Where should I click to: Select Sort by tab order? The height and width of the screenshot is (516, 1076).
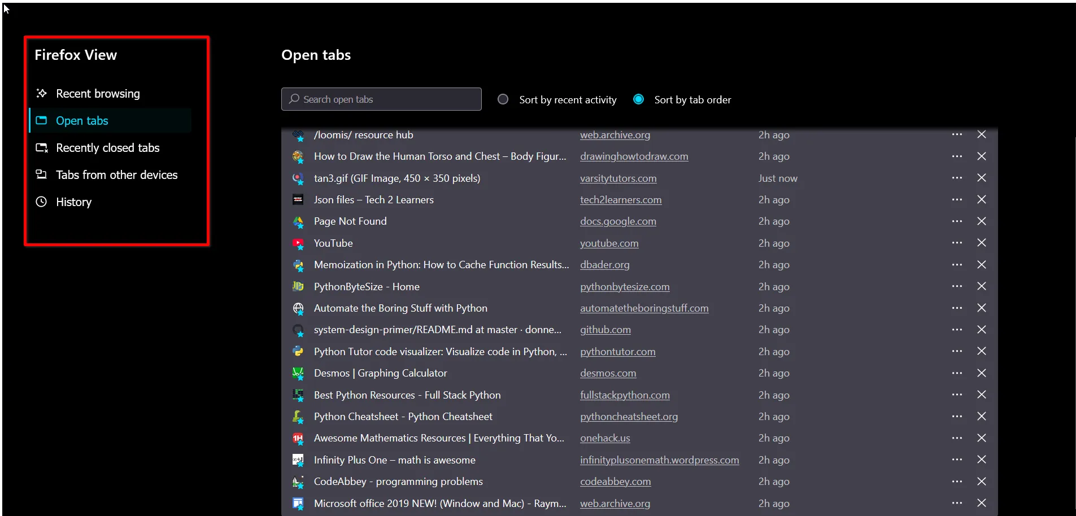coord(638,99)
